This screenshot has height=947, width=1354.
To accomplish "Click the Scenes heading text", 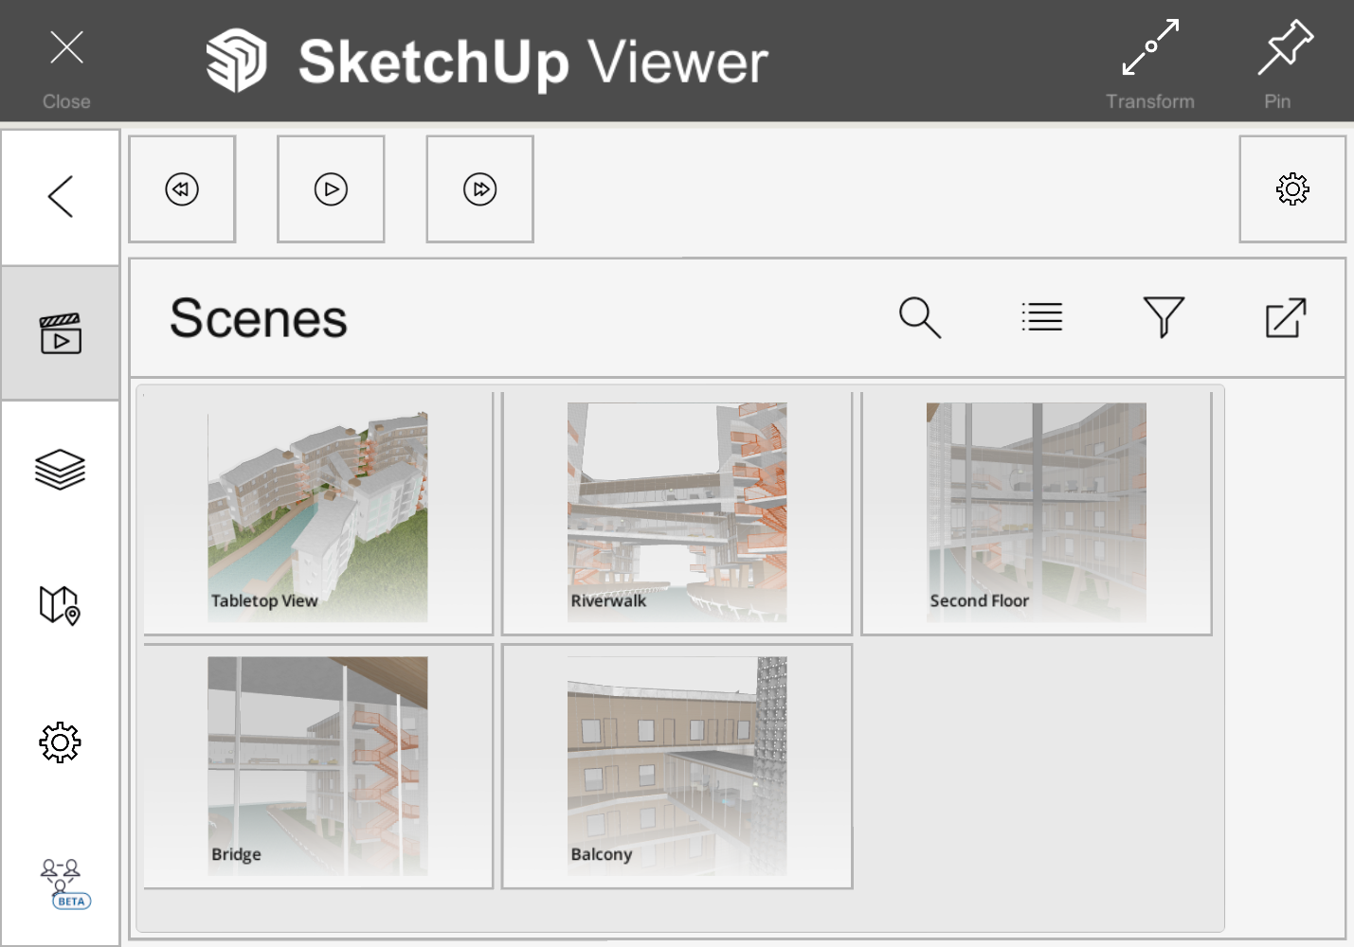I will pos(259,318).
